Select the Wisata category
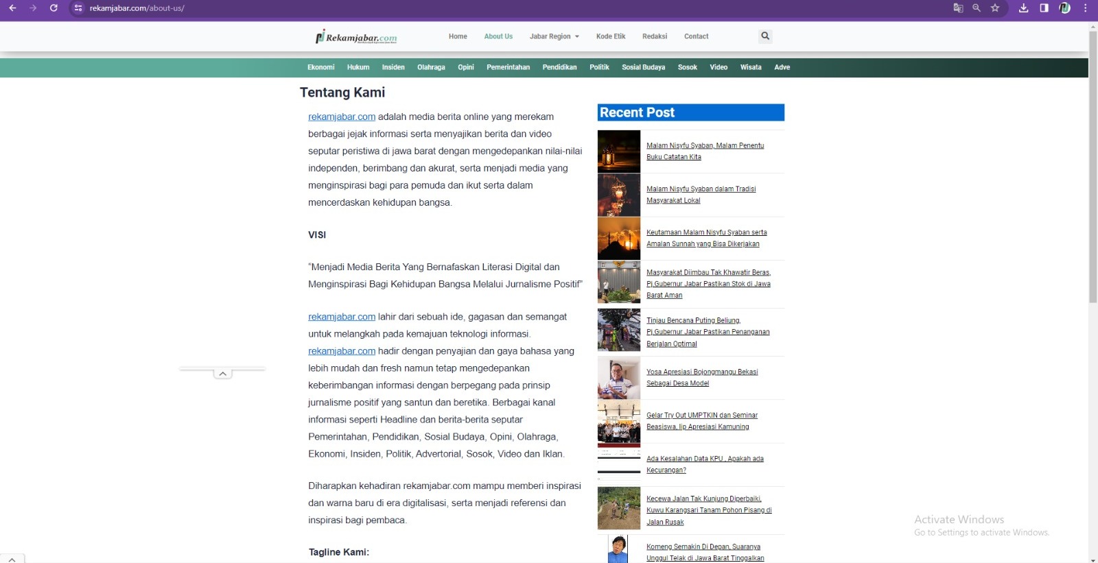Image resolution: width=1098 pixels, height=563 pixels. [x=751, y=67]
